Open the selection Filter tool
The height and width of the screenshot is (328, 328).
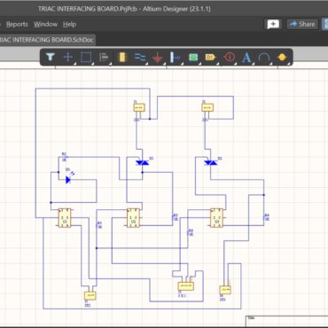pos(51,57)
